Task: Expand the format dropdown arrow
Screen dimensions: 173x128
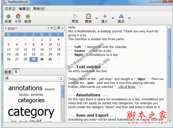Action: [129, 18]
